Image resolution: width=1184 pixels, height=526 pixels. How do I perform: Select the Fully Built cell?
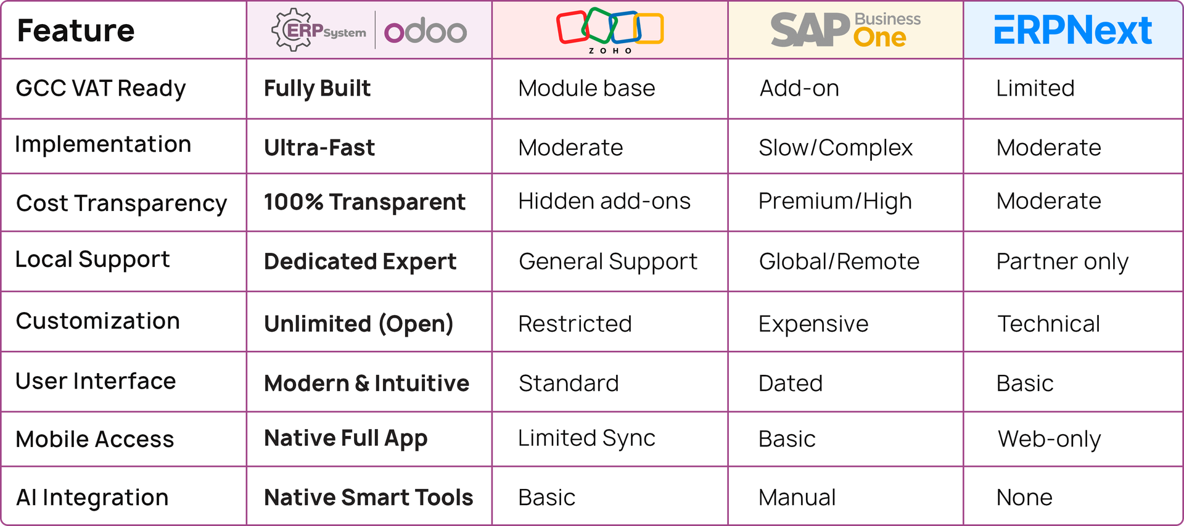317,88
